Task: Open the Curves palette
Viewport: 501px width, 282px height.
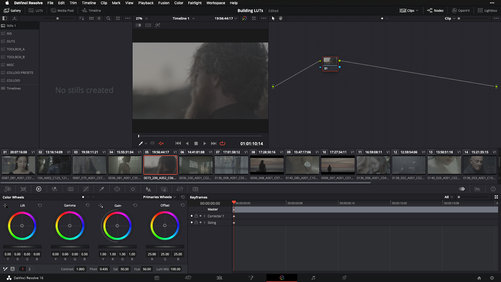Action: point(86,189)
